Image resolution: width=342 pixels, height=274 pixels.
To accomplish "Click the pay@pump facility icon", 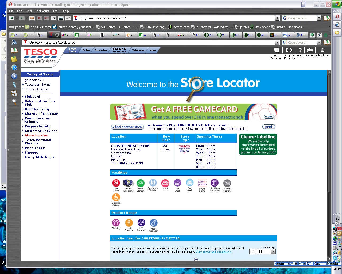I will point(202,183).
